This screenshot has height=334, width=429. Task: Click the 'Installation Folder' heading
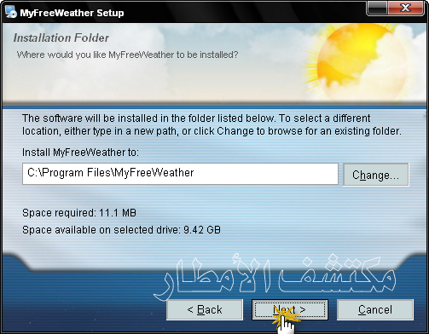(61, 38)
